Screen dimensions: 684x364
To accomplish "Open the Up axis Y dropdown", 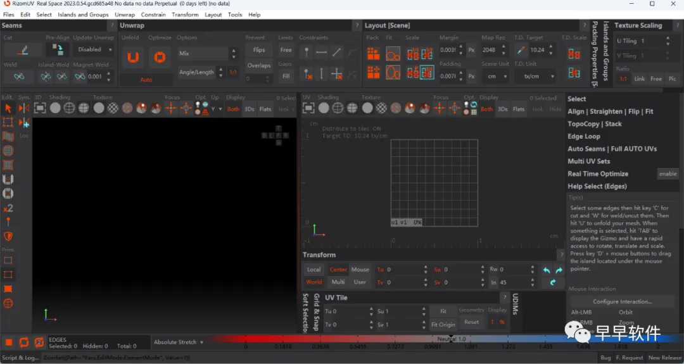I will click(217, 109).
